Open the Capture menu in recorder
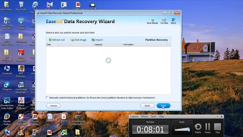The height and width of the screenshot is (137, 243). (x=134, y=116)
